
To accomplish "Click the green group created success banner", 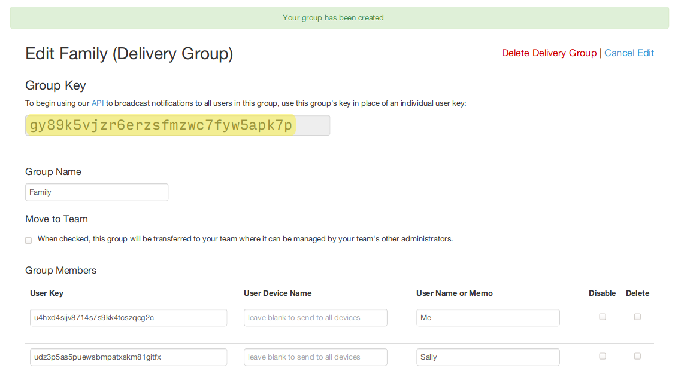I will tap(339, 18).
